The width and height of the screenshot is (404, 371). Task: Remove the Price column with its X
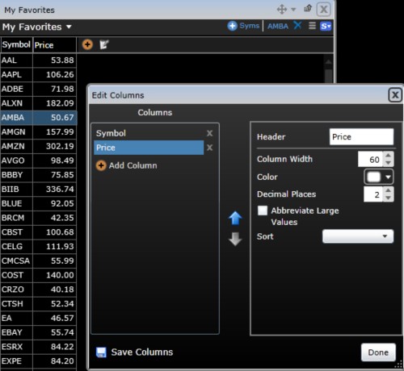pos(209,148)
